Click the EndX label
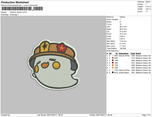 point(109,36)
